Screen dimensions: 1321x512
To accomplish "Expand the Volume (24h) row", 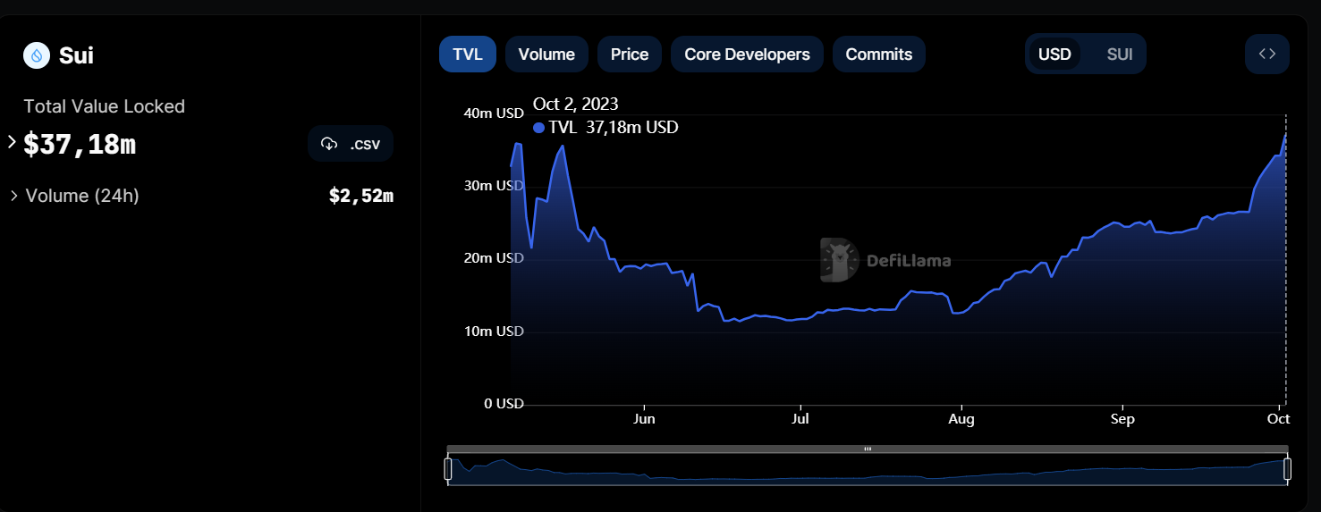I will [x=13, y=196].
